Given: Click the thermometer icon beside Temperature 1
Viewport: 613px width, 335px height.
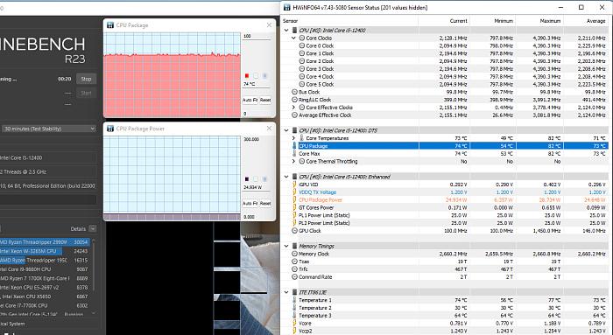Looking at the screenshot, I should pyautogui.click(x=294, y=300).
